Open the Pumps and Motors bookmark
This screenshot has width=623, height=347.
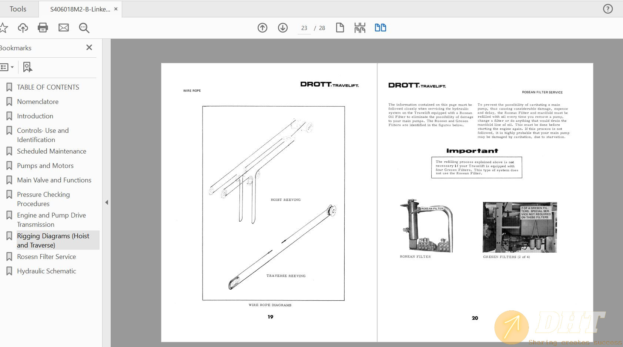[45, 166]
